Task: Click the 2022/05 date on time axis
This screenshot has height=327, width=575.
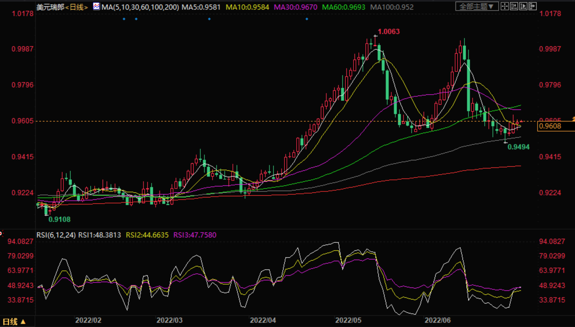Action: pos(348,320)
